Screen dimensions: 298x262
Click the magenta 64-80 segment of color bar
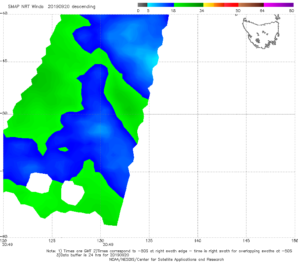(279, 5)
